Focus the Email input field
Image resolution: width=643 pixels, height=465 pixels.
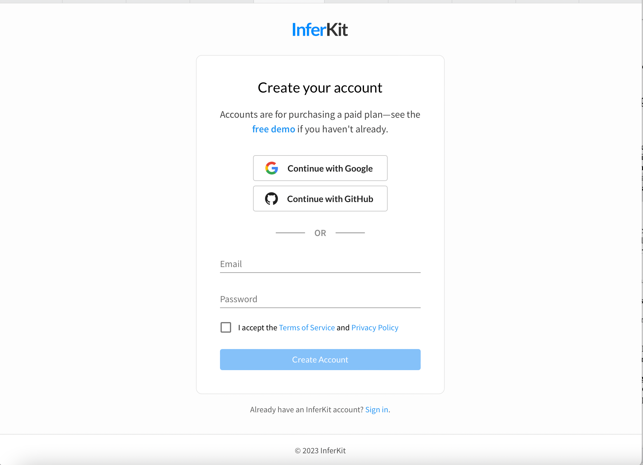coord(320,264)
